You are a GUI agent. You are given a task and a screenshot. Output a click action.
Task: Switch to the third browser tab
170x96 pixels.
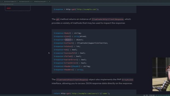(x=40, y=2)
